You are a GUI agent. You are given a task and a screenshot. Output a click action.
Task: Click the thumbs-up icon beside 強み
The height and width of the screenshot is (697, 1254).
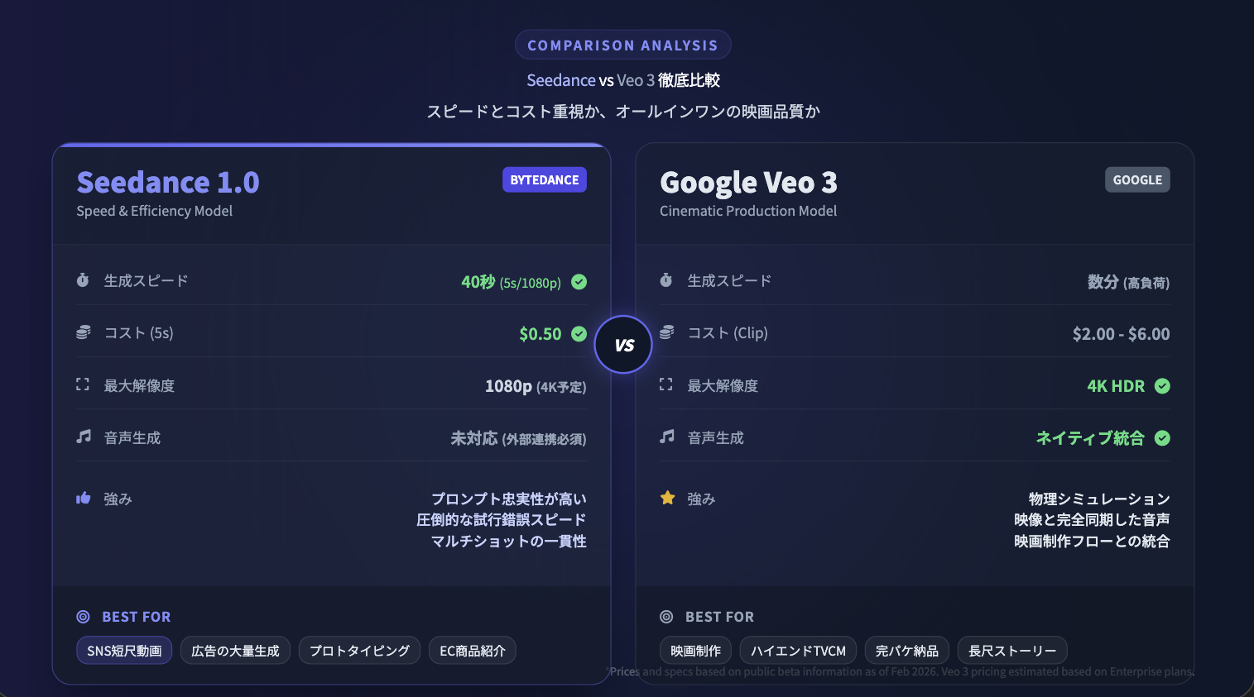pyautogui.click(x=83, y=498)
